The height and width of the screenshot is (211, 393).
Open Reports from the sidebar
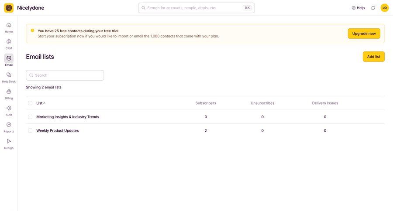9,127
